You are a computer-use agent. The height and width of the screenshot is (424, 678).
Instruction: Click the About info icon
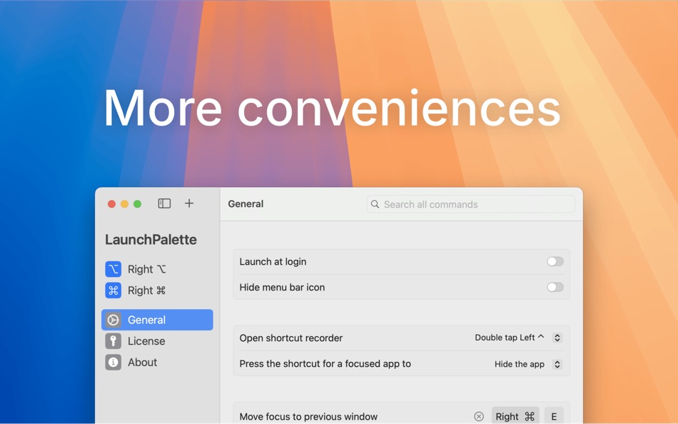tap(113, 362)
